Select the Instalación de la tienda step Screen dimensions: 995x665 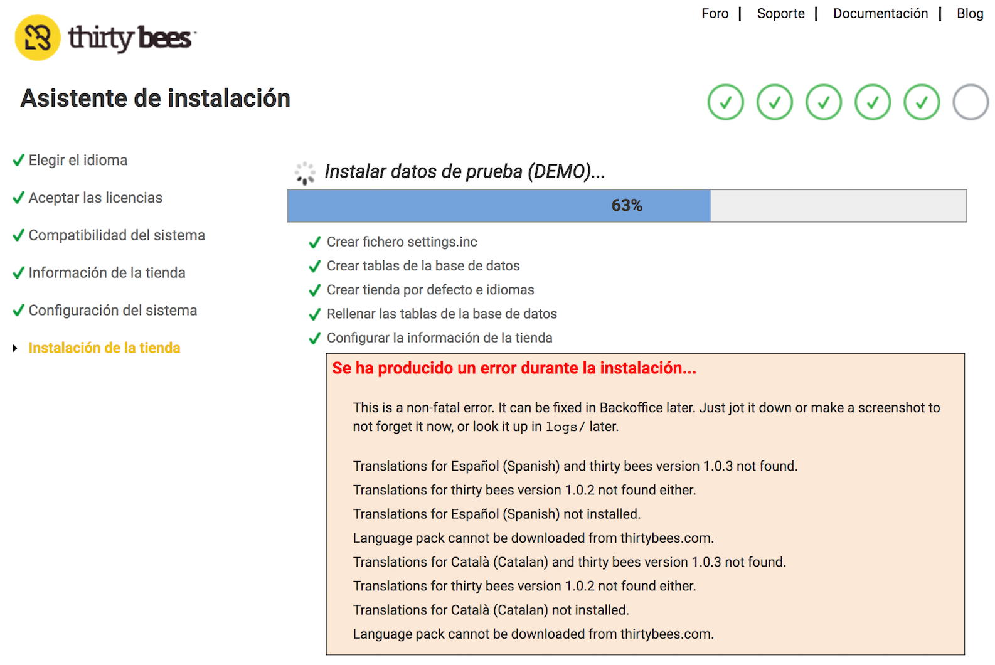(104, 348)
